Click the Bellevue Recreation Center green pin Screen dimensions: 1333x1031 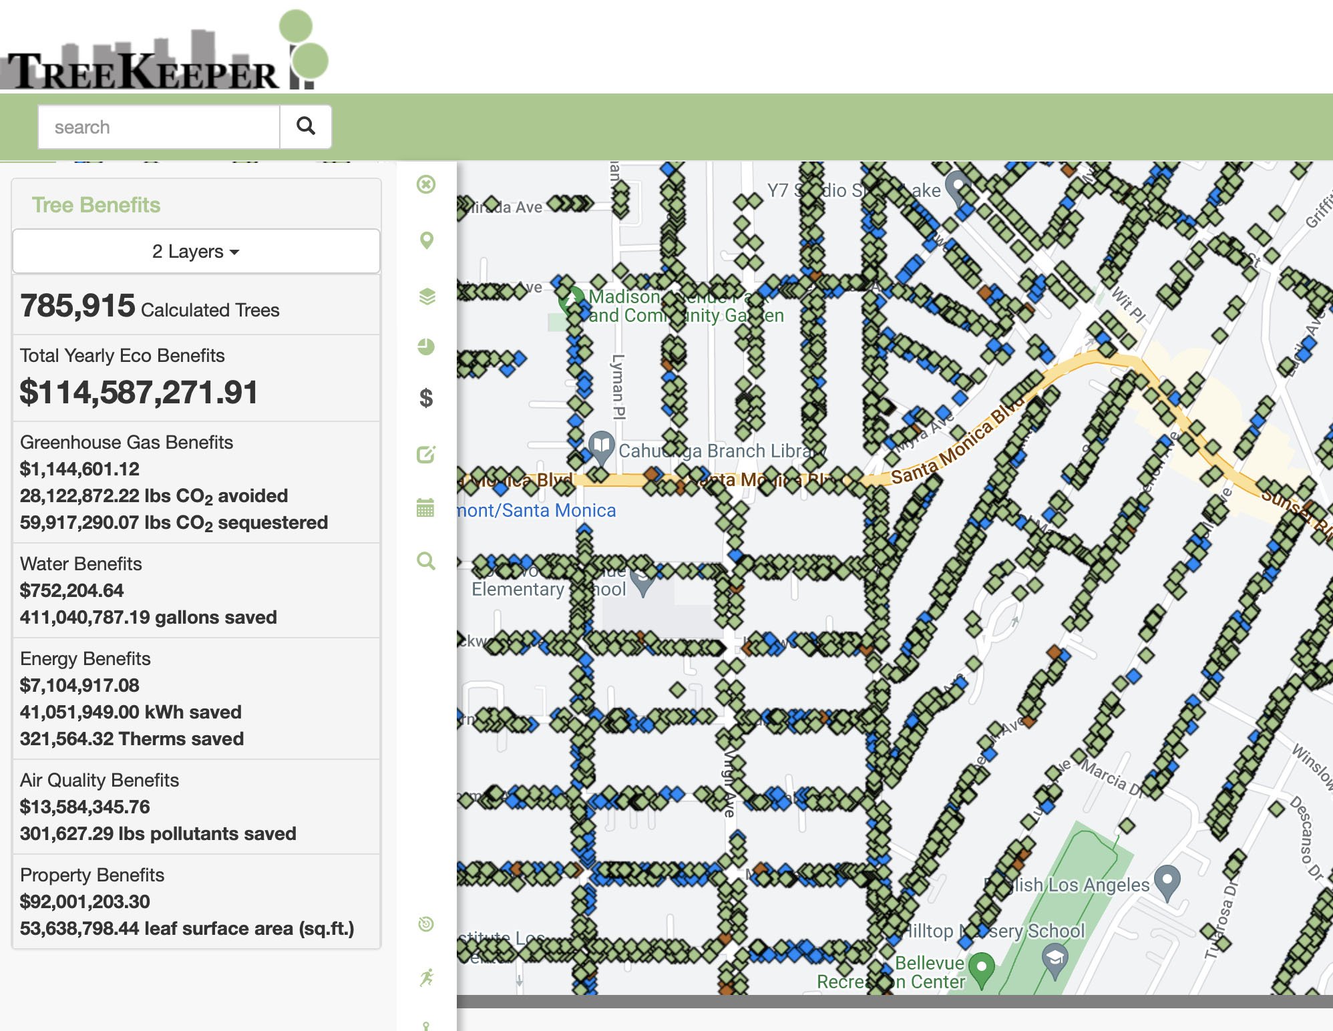click(x=982, y=968)
